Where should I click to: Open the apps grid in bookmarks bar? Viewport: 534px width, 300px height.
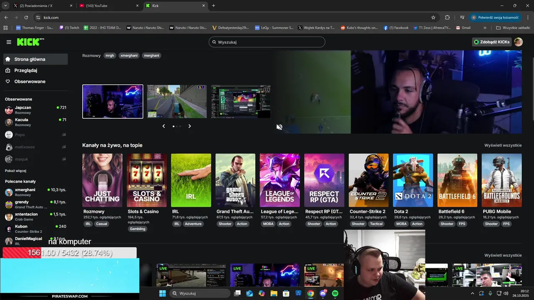[x=5, y=28]
